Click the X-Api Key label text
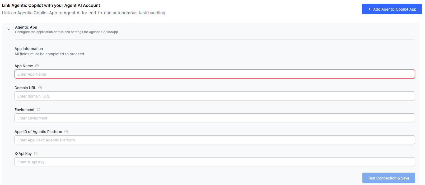 tap(23, 154)
